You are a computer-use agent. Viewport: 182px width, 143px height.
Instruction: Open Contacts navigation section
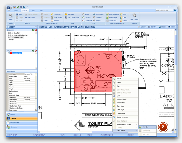click(22, 127)
